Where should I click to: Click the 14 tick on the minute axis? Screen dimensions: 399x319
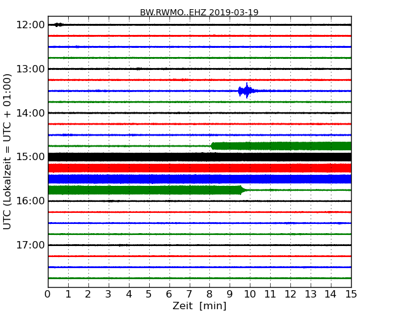click(331, 294)
